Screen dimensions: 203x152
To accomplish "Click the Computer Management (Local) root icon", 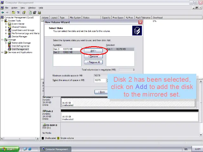I will [2, 17].
